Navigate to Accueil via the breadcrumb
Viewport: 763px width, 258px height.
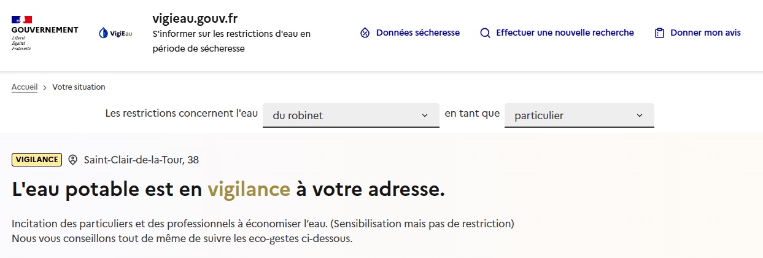click(x=25, y=87)
